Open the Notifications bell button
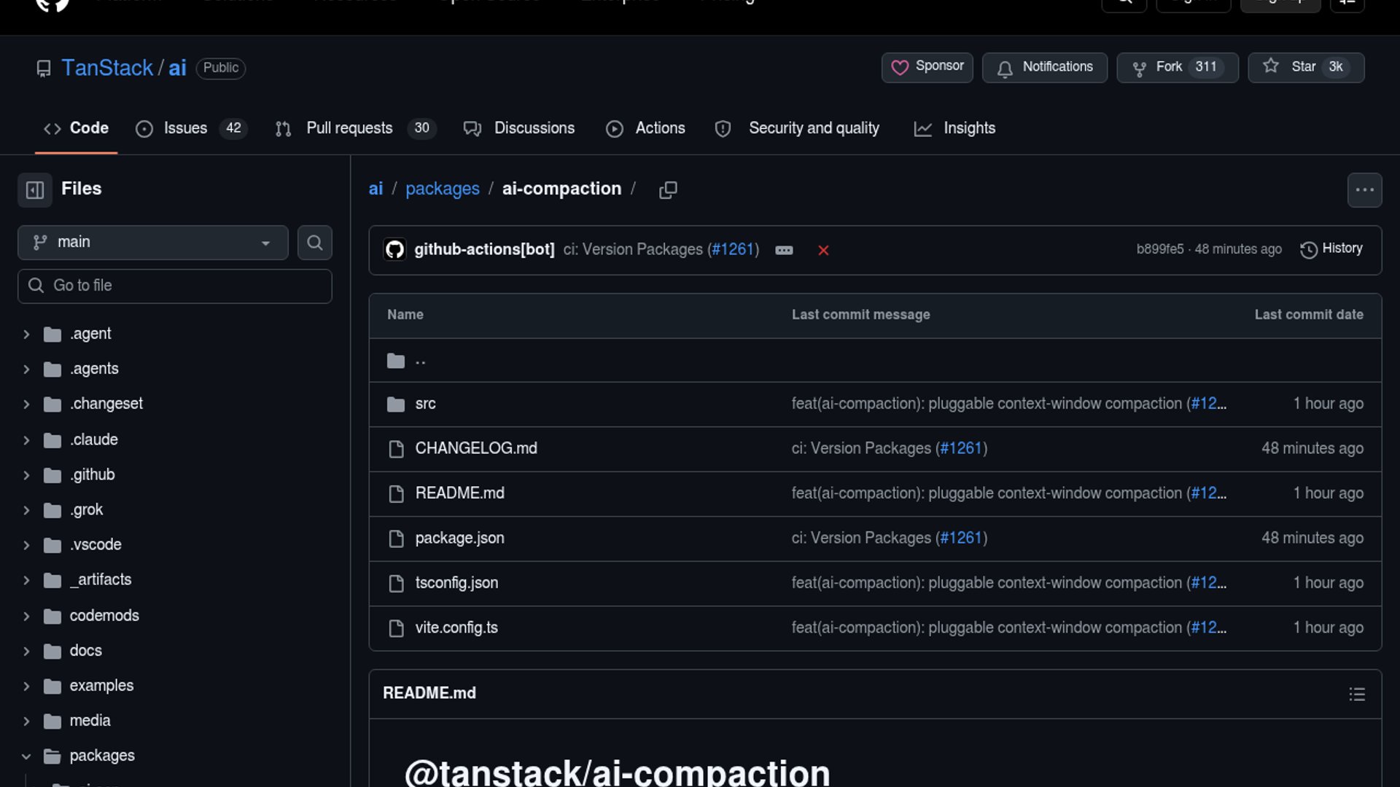 (1044, 67)
